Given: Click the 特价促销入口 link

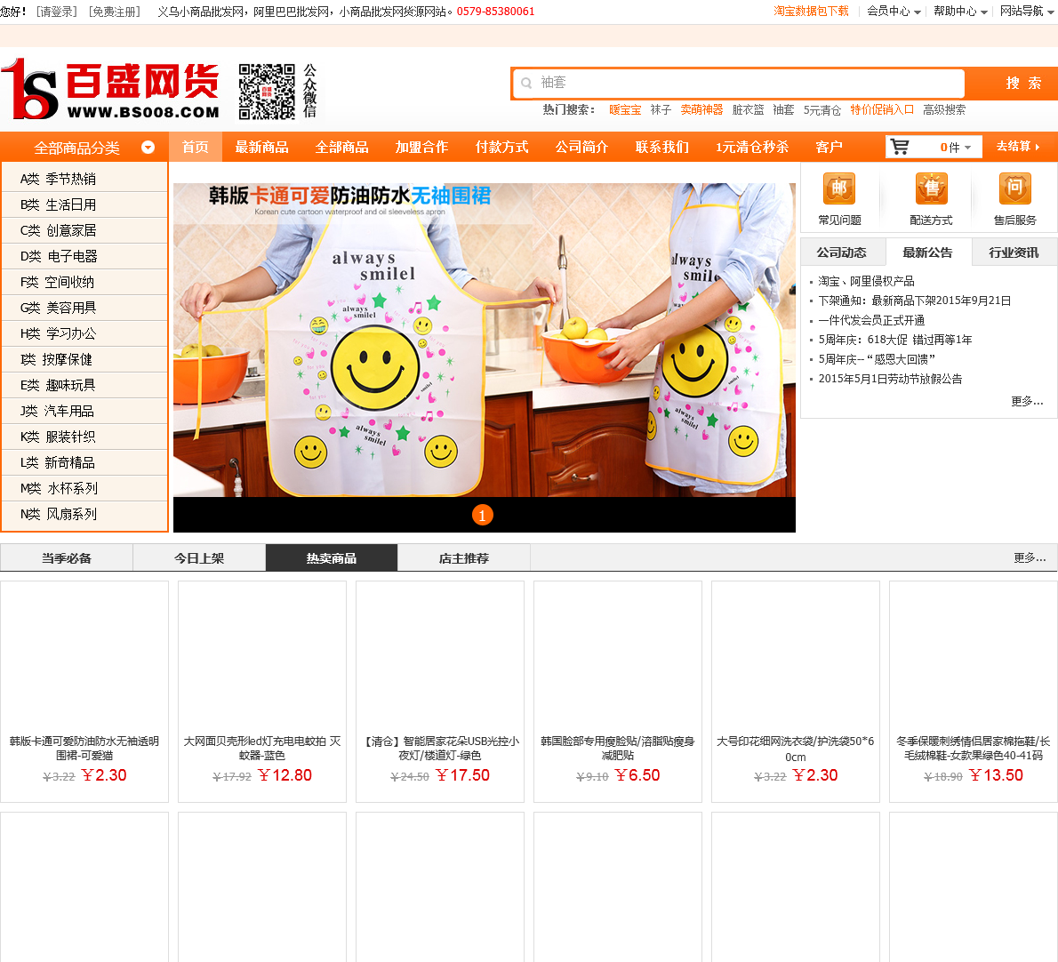Looking at the screenshot, I should tap(882, 109).
